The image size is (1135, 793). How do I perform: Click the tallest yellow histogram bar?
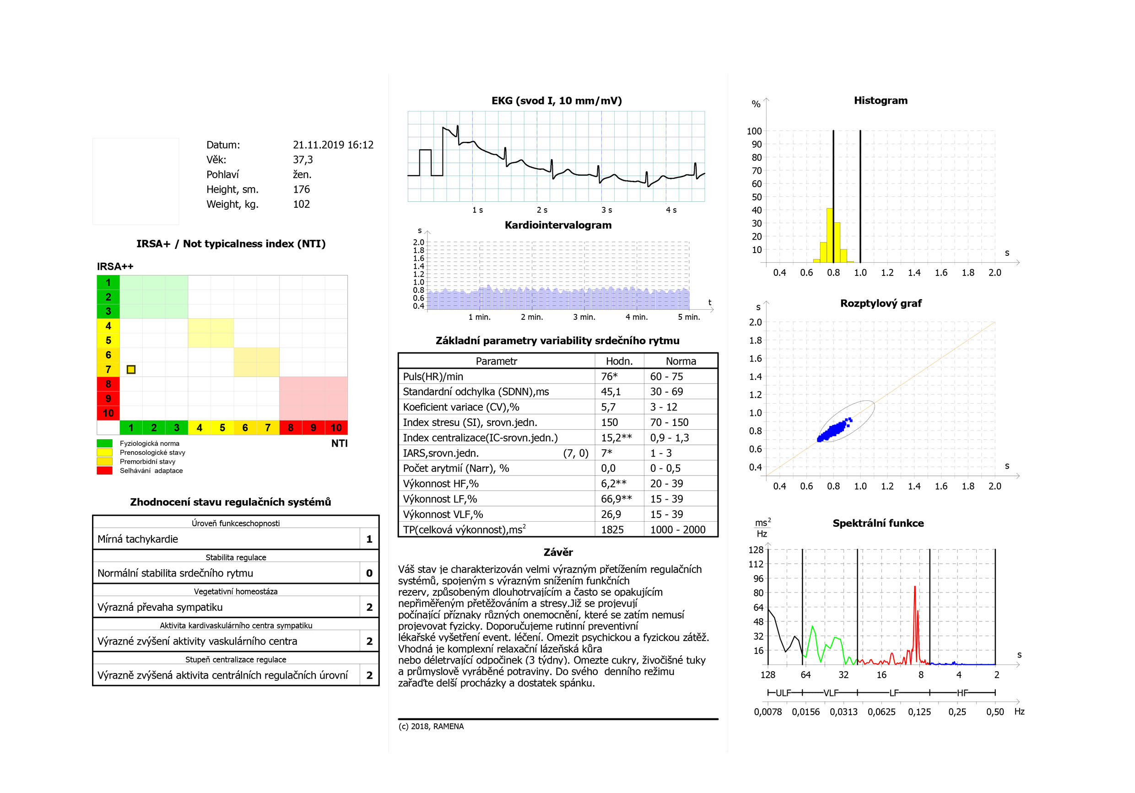830,235
